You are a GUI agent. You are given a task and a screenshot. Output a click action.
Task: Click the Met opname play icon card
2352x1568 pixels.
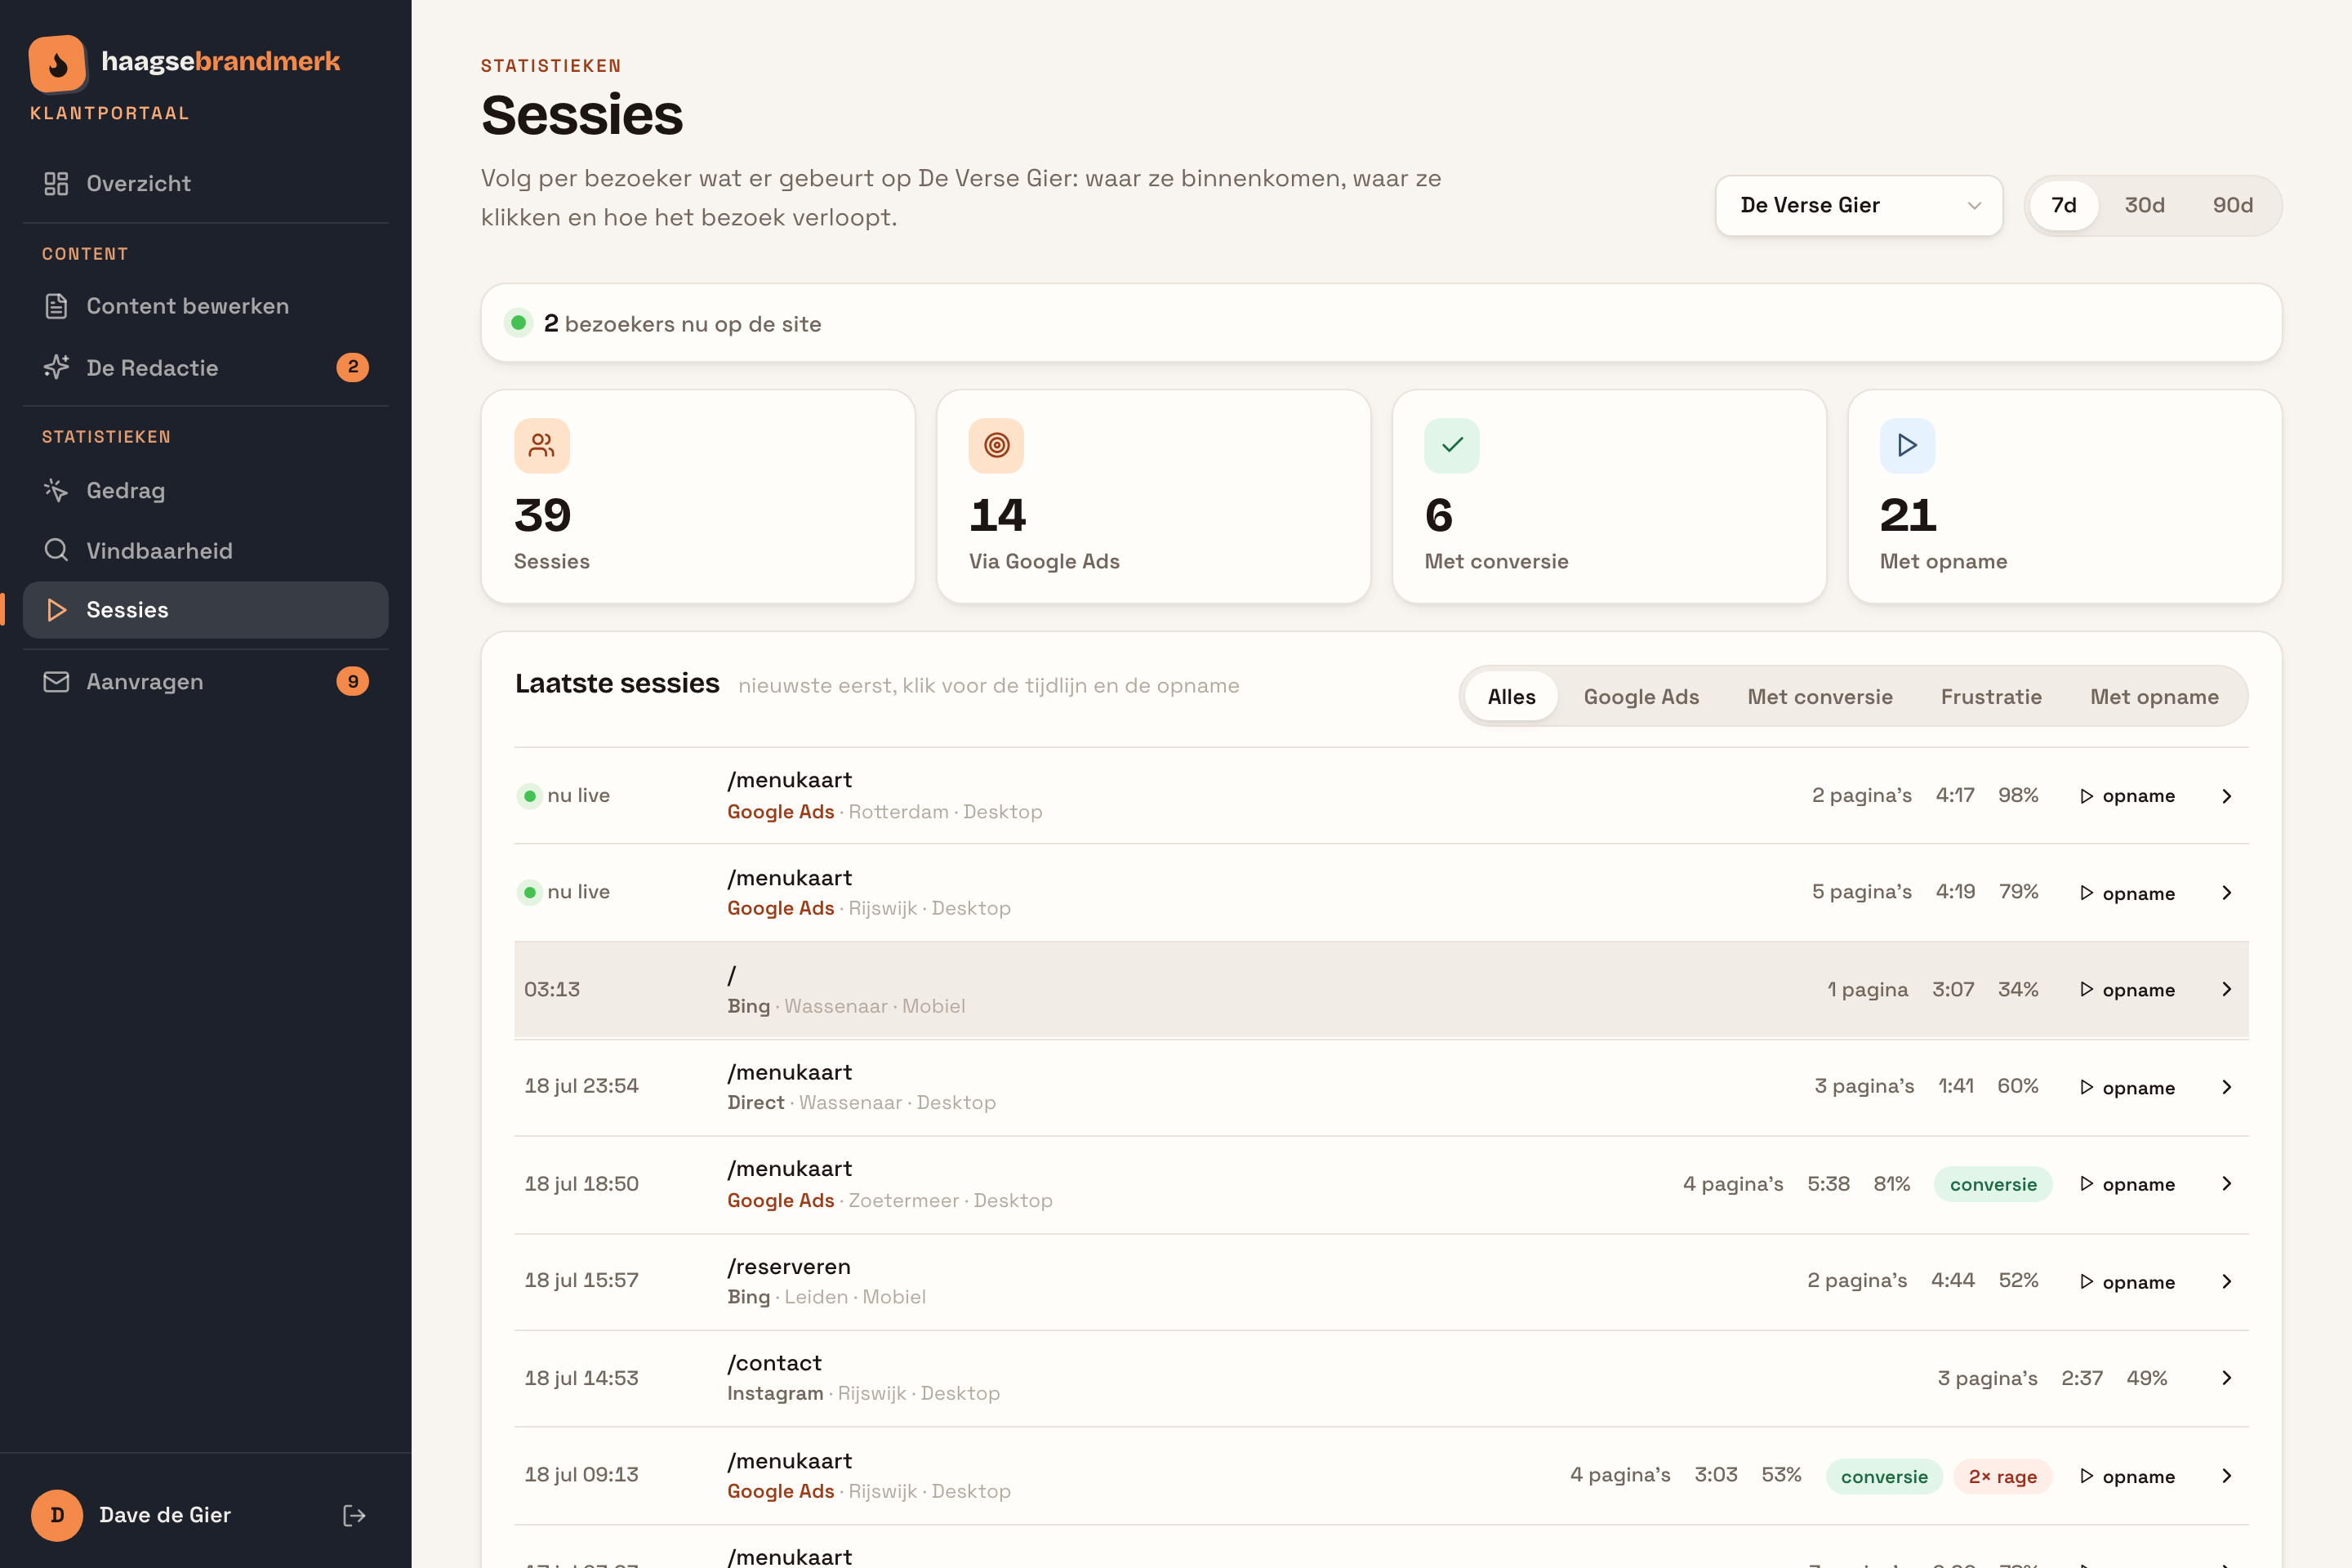(1907, 445)
